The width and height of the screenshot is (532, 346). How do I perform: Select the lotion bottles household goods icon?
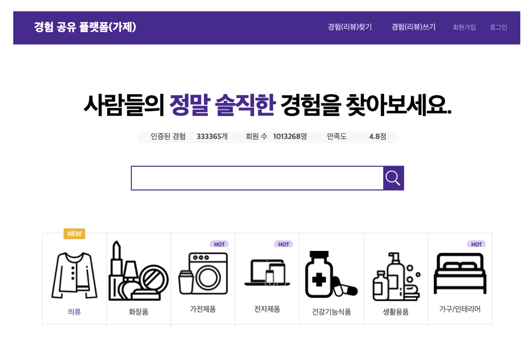[x=396, y=277]
